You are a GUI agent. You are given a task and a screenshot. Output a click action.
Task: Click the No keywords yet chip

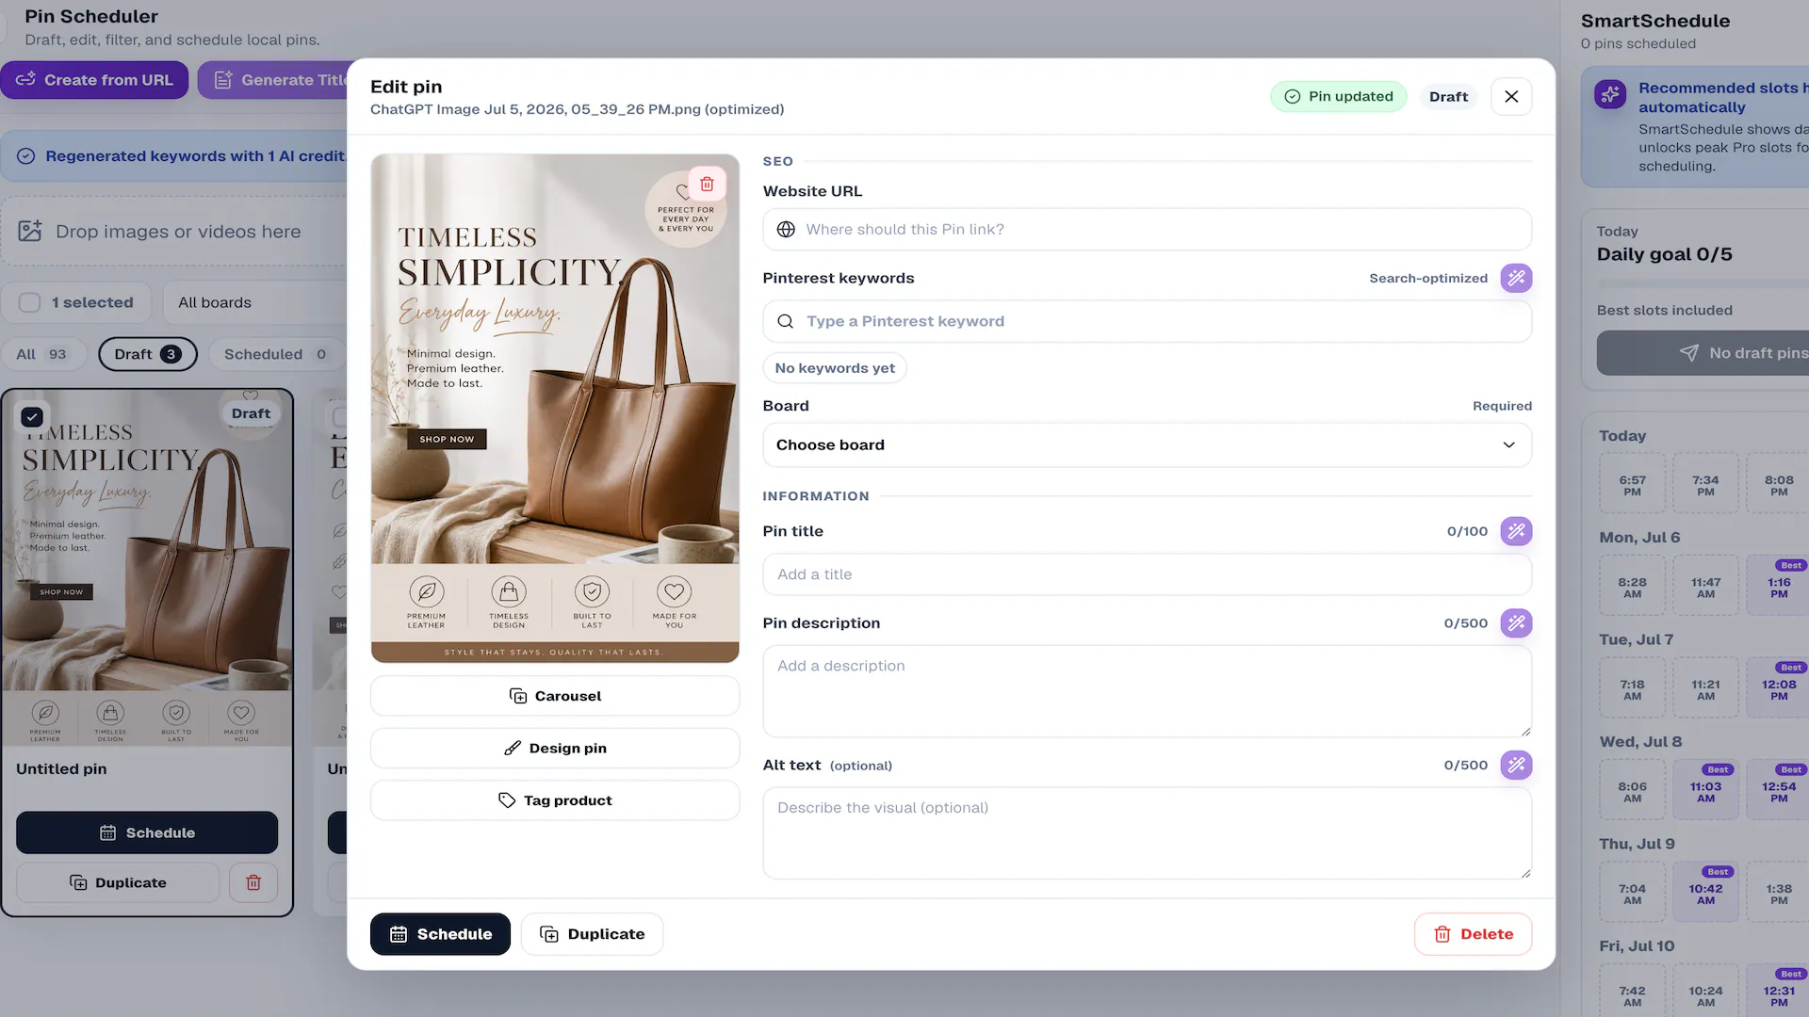click(835, 368)
